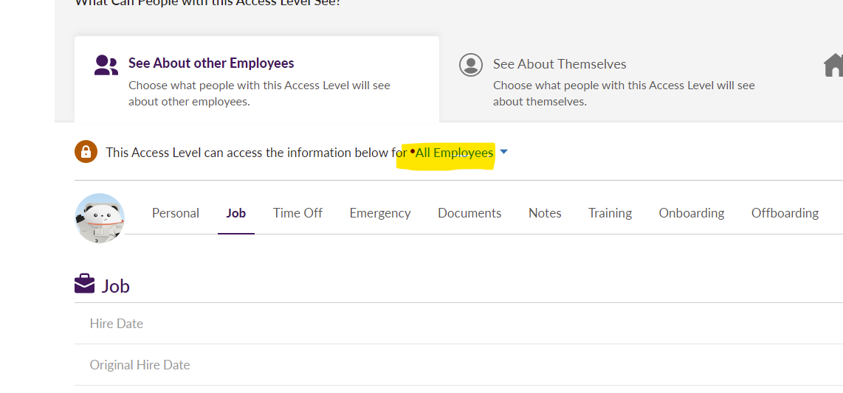Click the two-people icon beside See About other Employees
843x393 pixels.
(x=106, y=66)
